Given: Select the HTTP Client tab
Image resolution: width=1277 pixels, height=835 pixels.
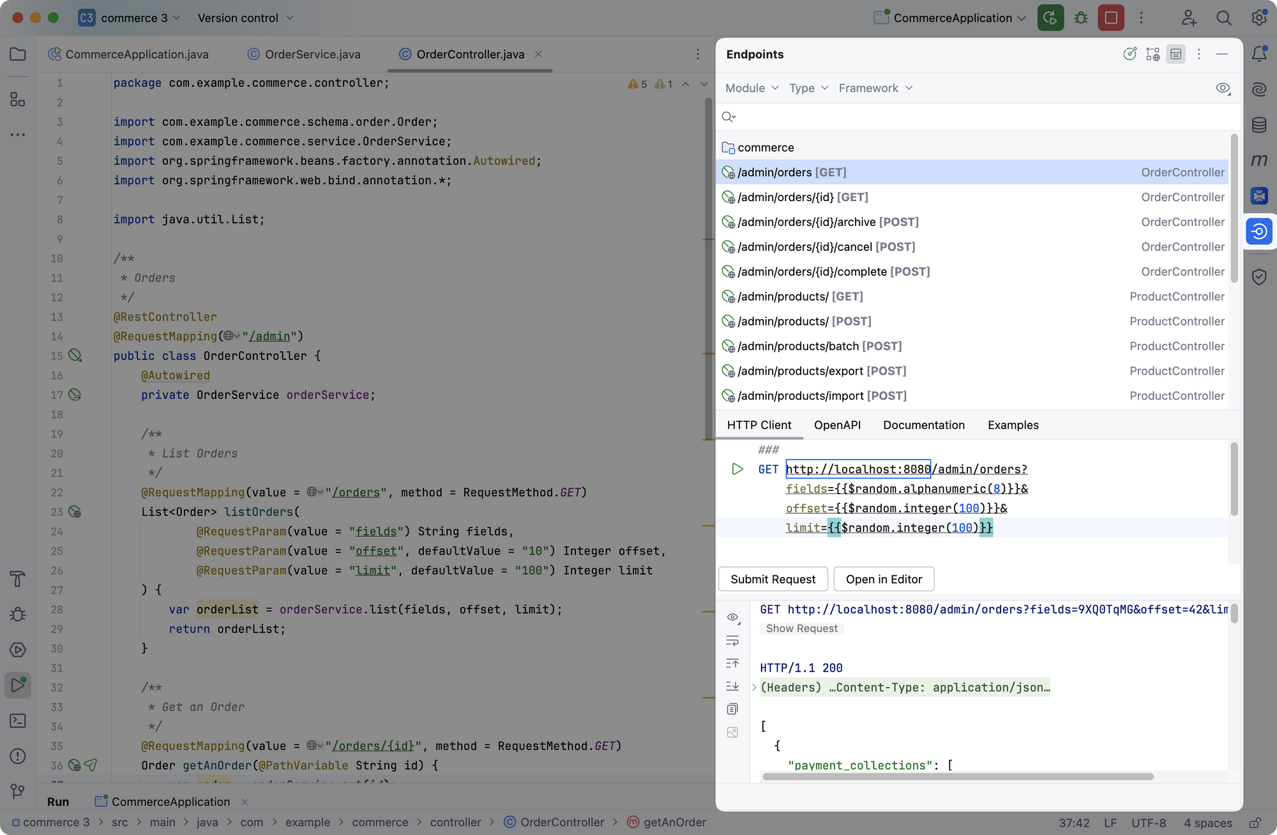Looking at the screenshot, I should [759, 425].
